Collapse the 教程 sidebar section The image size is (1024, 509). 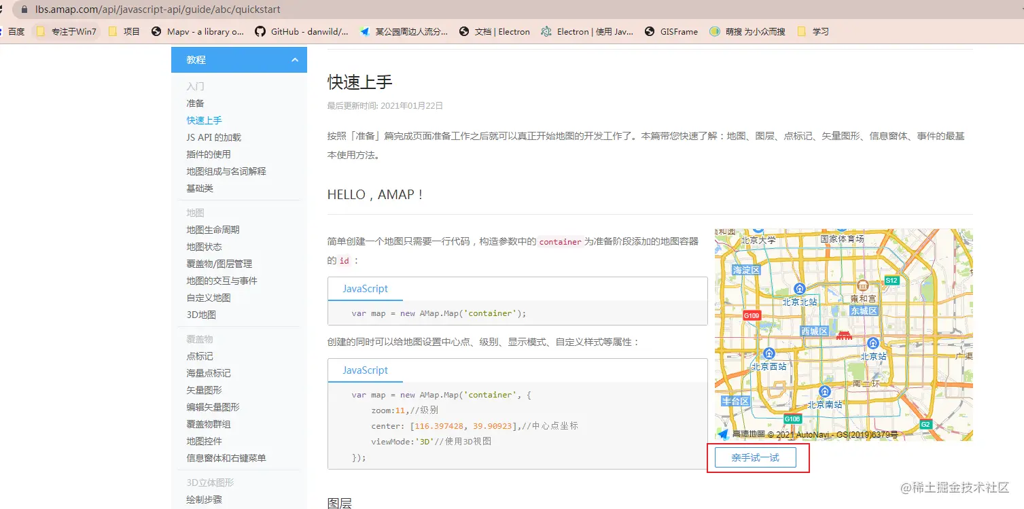coord(294,60)
